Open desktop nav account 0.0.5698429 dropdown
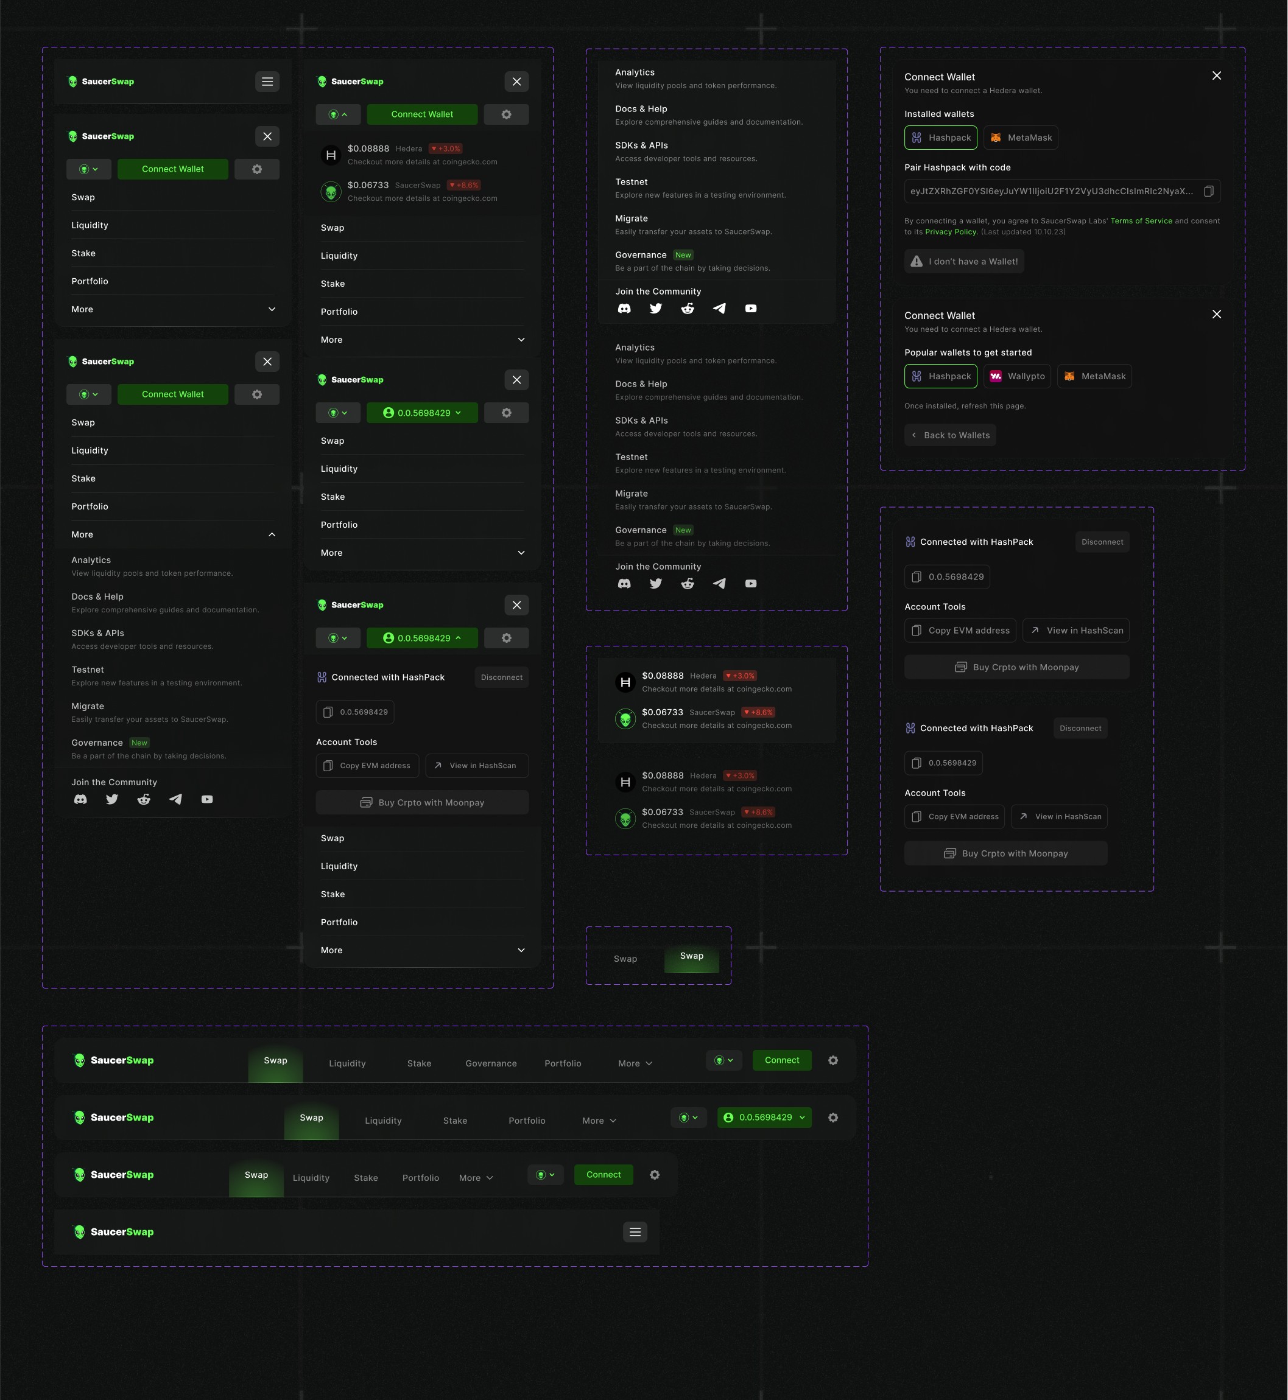Screen dimensions: 1288x1400 [764, 1118]
